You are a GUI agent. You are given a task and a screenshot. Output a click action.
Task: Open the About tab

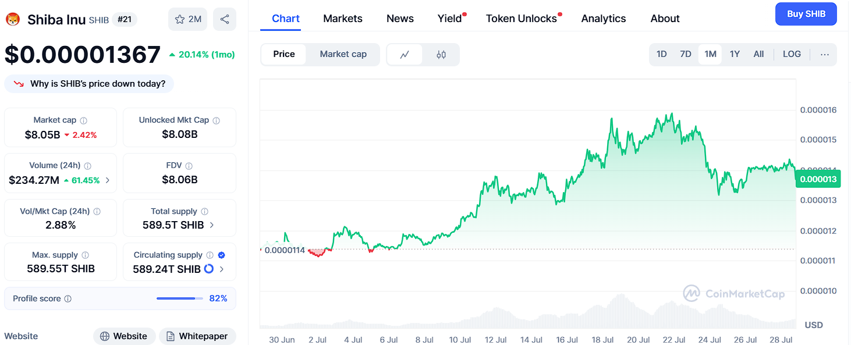point(665,19)
